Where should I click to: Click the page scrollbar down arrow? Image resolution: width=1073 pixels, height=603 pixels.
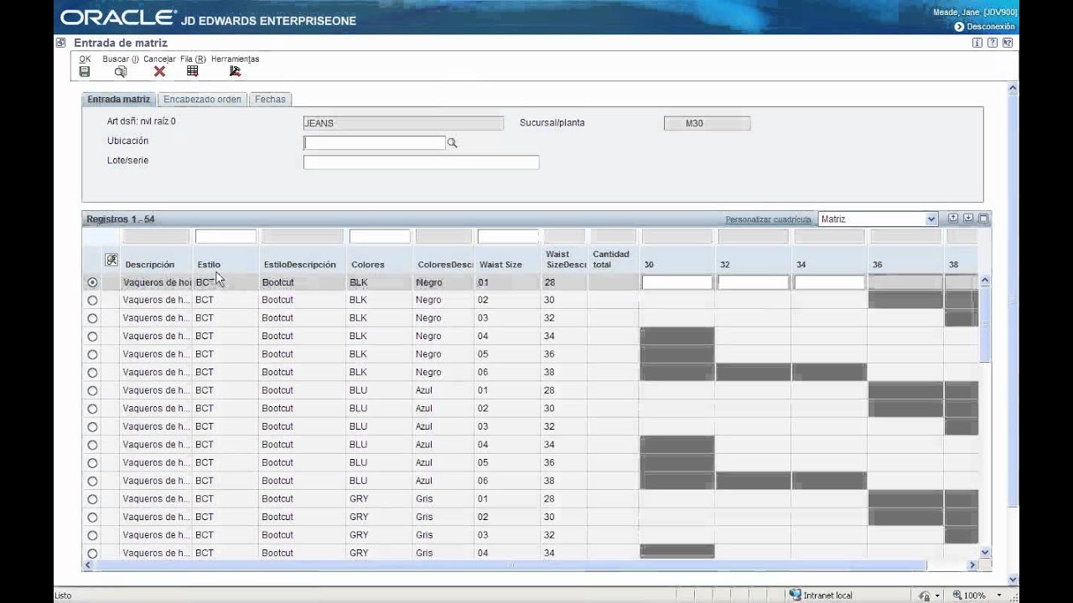(1013, 579)
